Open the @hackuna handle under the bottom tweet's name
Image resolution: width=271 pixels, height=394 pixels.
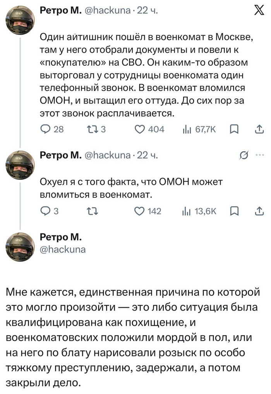[63, 249]
